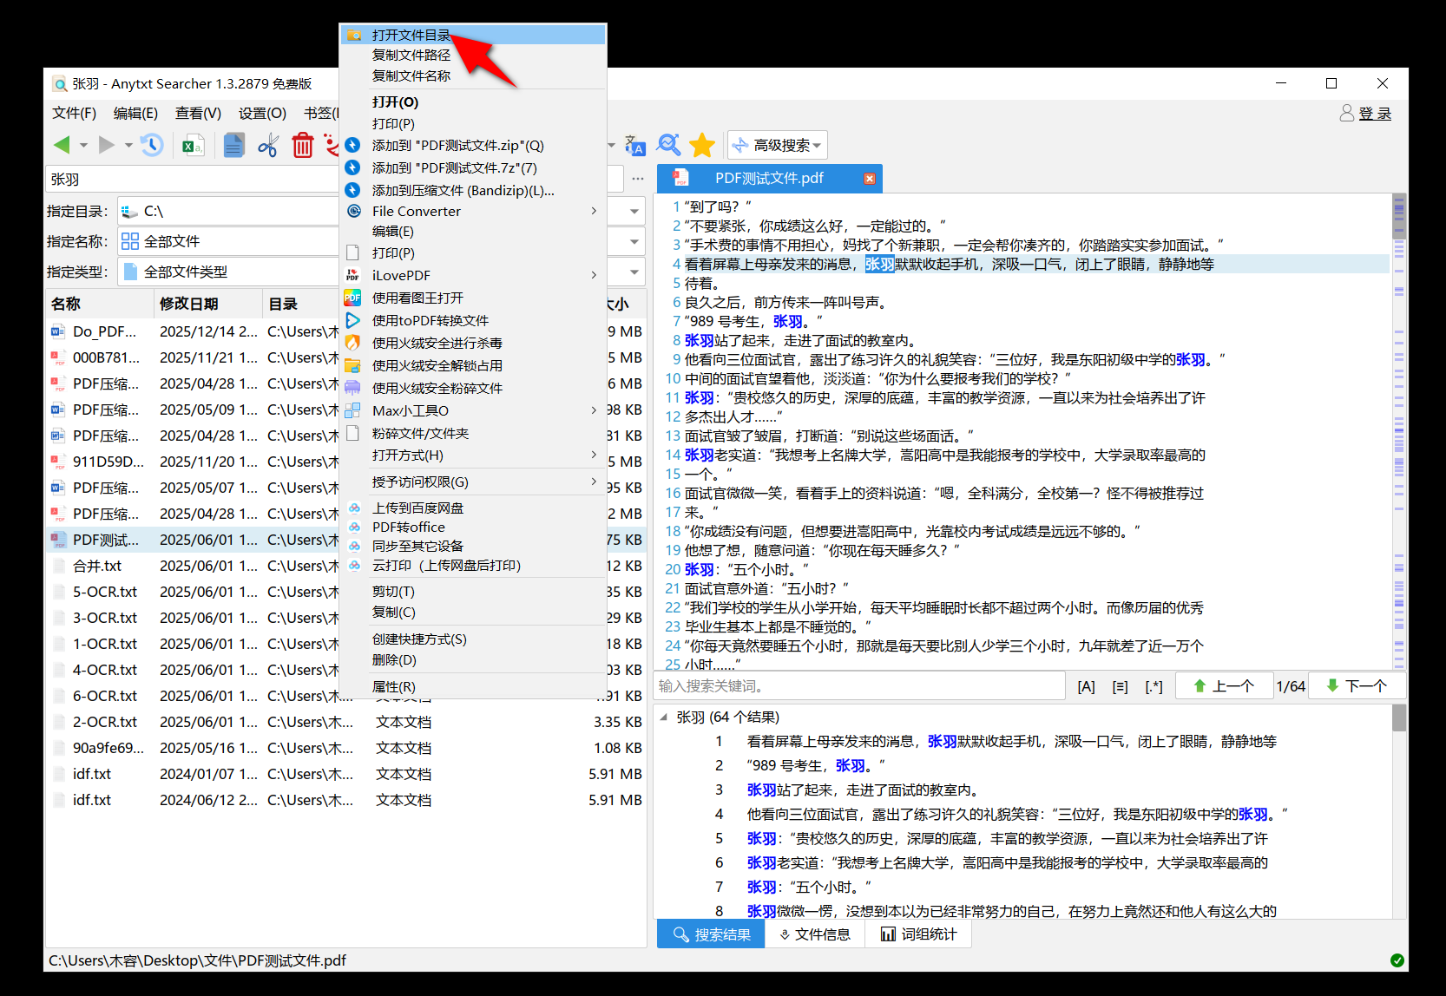Open Excel export icon in the toolbar
The width and height of the screenshot is (1446, 996).
click(x=193, y=145)
